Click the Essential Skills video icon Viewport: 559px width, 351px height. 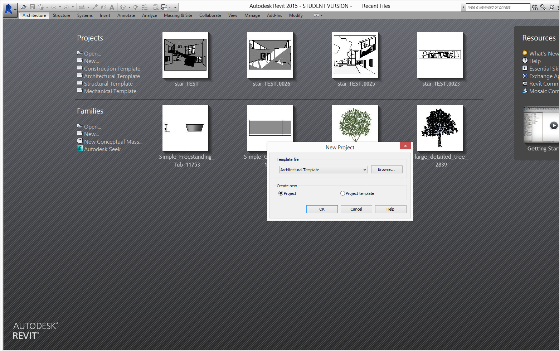525,68
